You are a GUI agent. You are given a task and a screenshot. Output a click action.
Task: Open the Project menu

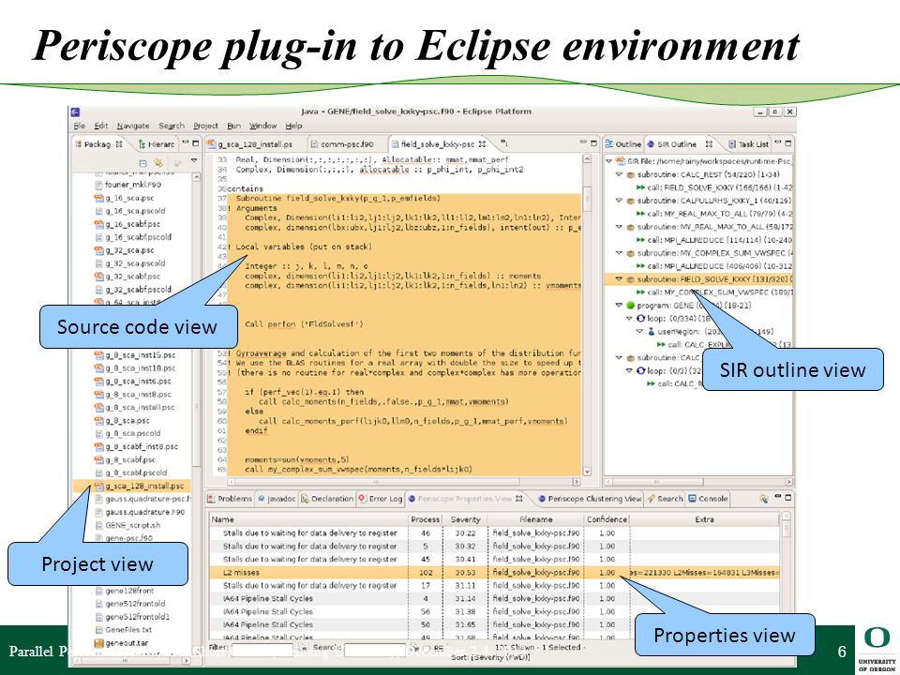205,126
